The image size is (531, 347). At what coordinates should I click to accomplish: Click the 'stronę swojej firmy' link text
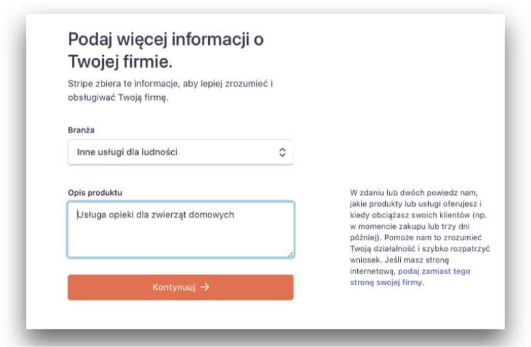tap(386, 283)
